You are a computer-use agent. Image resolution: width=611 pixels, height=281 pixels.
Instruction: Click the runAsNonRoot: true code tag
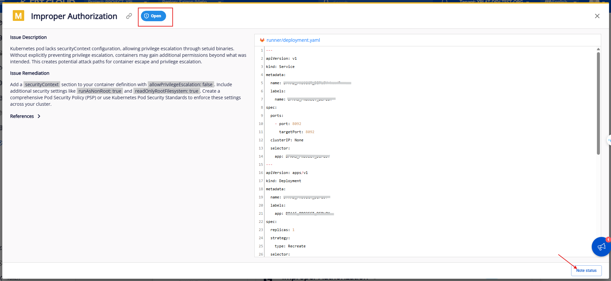pos(100,91)
